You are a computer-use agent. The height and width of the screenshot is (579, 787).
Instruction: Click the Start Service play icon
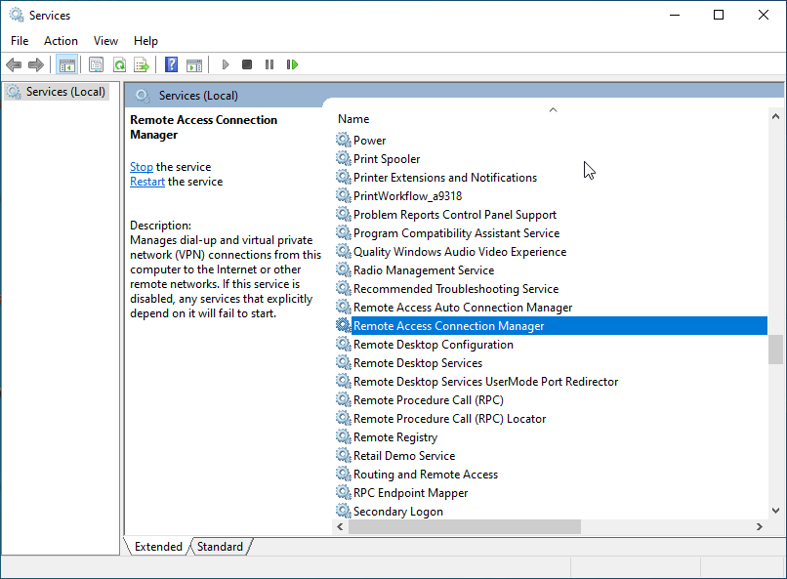[226, 64]
